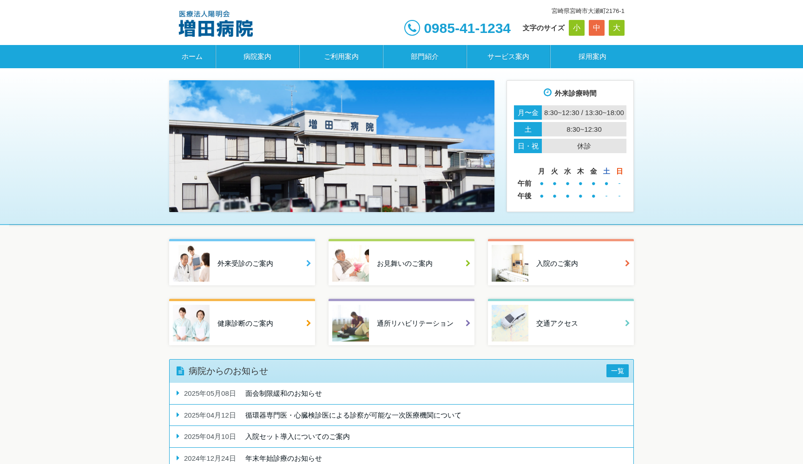Click the nurses photo on 健康診断のご案内 card
The height and width of the screenshot is (464, 803).
click(191, 323)
